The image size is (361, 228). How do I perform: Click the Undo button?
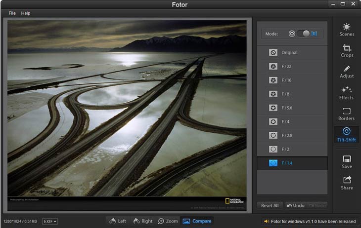pyautogui.click(x=295, y=205)
